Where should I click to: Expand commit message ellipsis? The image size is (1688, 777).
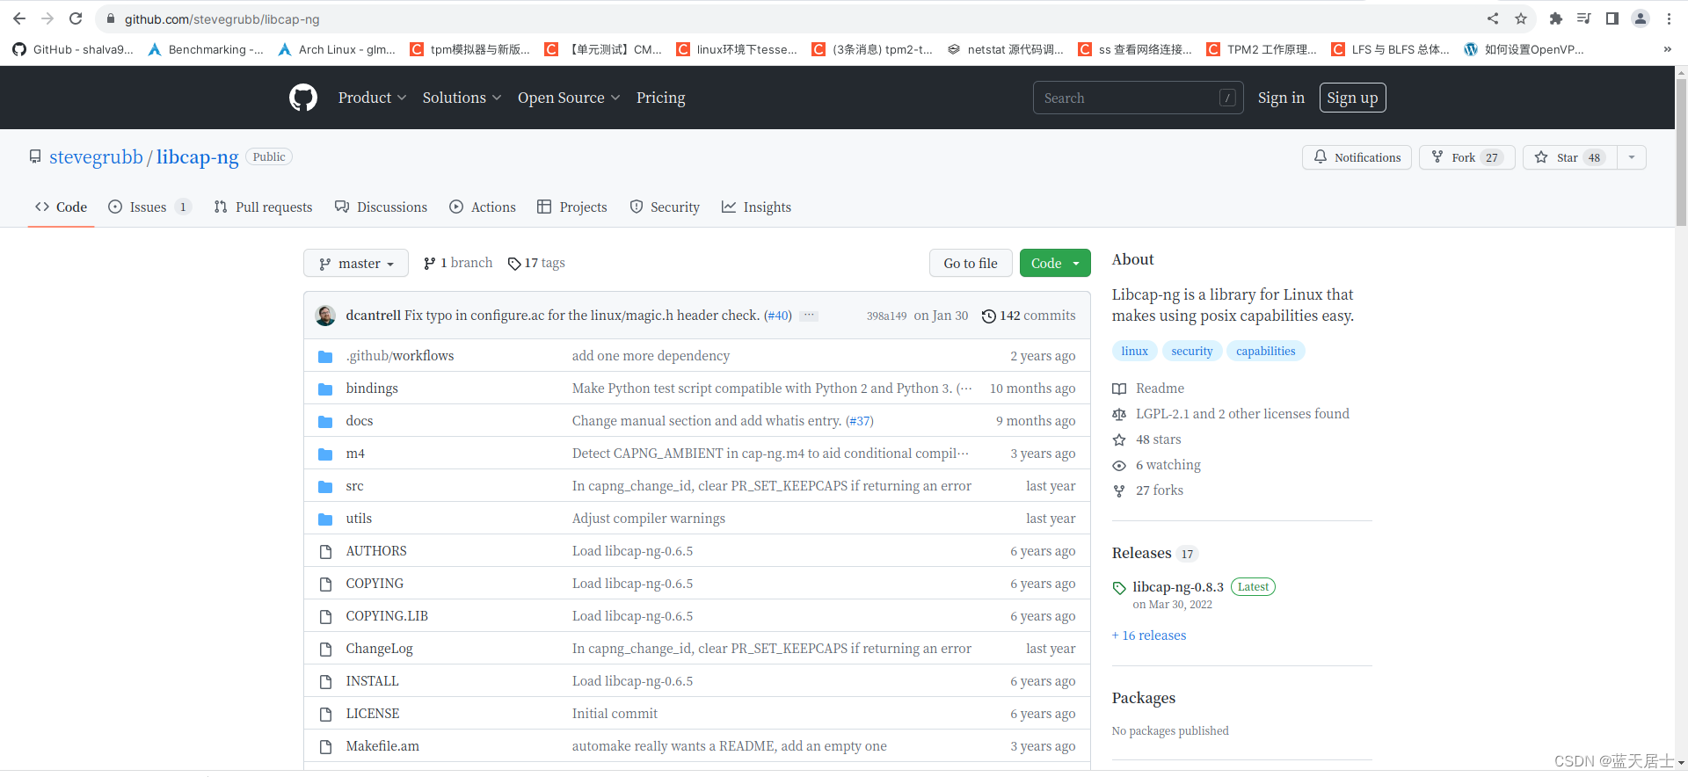click(809, 316)
